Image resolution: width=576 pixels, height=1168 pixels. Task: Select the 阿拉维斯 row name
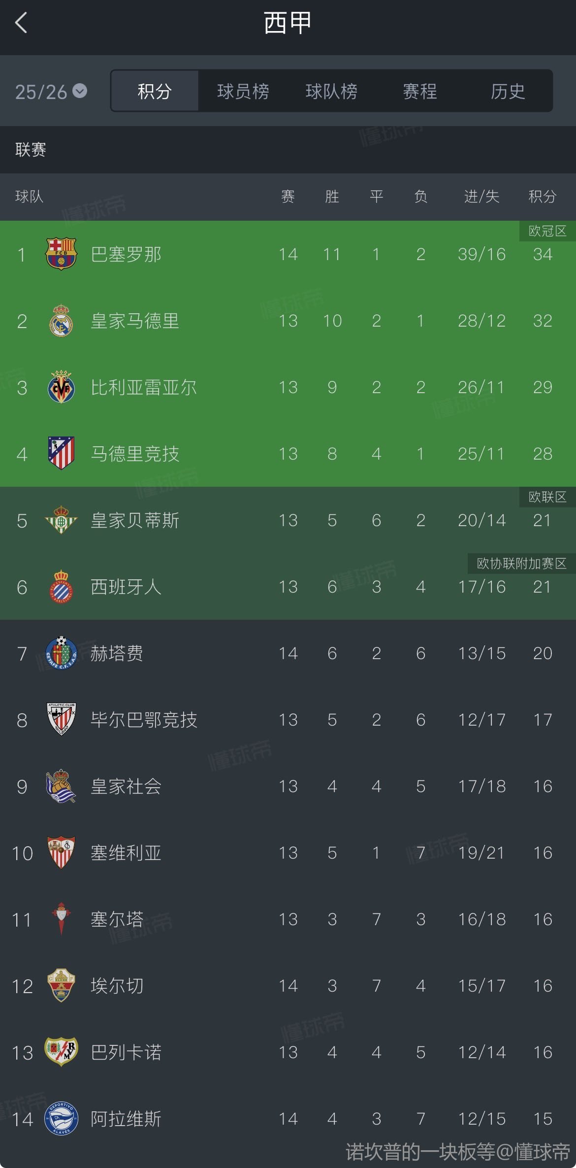pos(126,1119)
